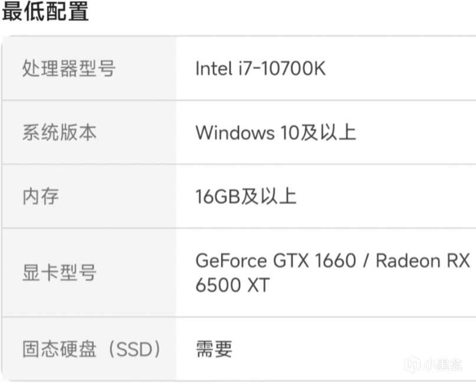Screen dimensions: 476x383
Task: Select the Radeon RX text
Action: [422, 260]
